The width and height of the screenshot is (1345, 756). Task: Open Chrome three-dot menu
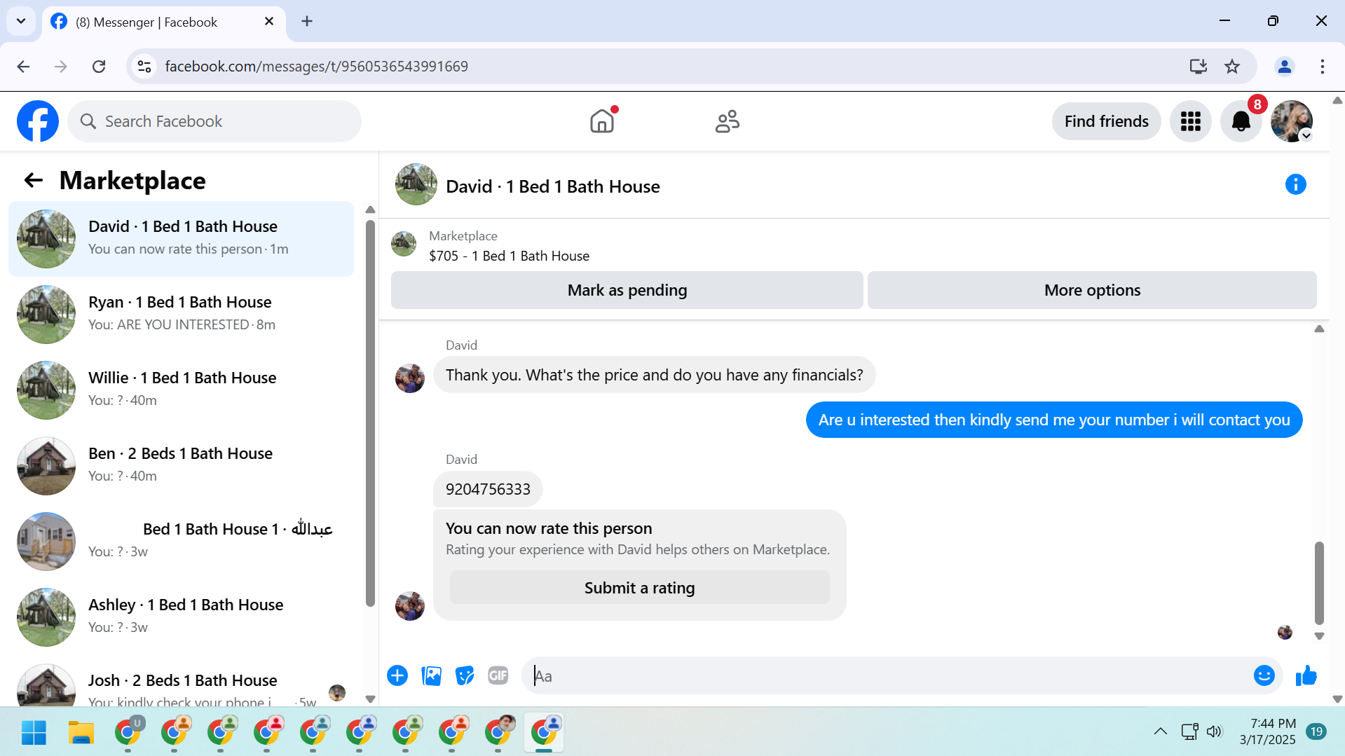pos(1323,67)
